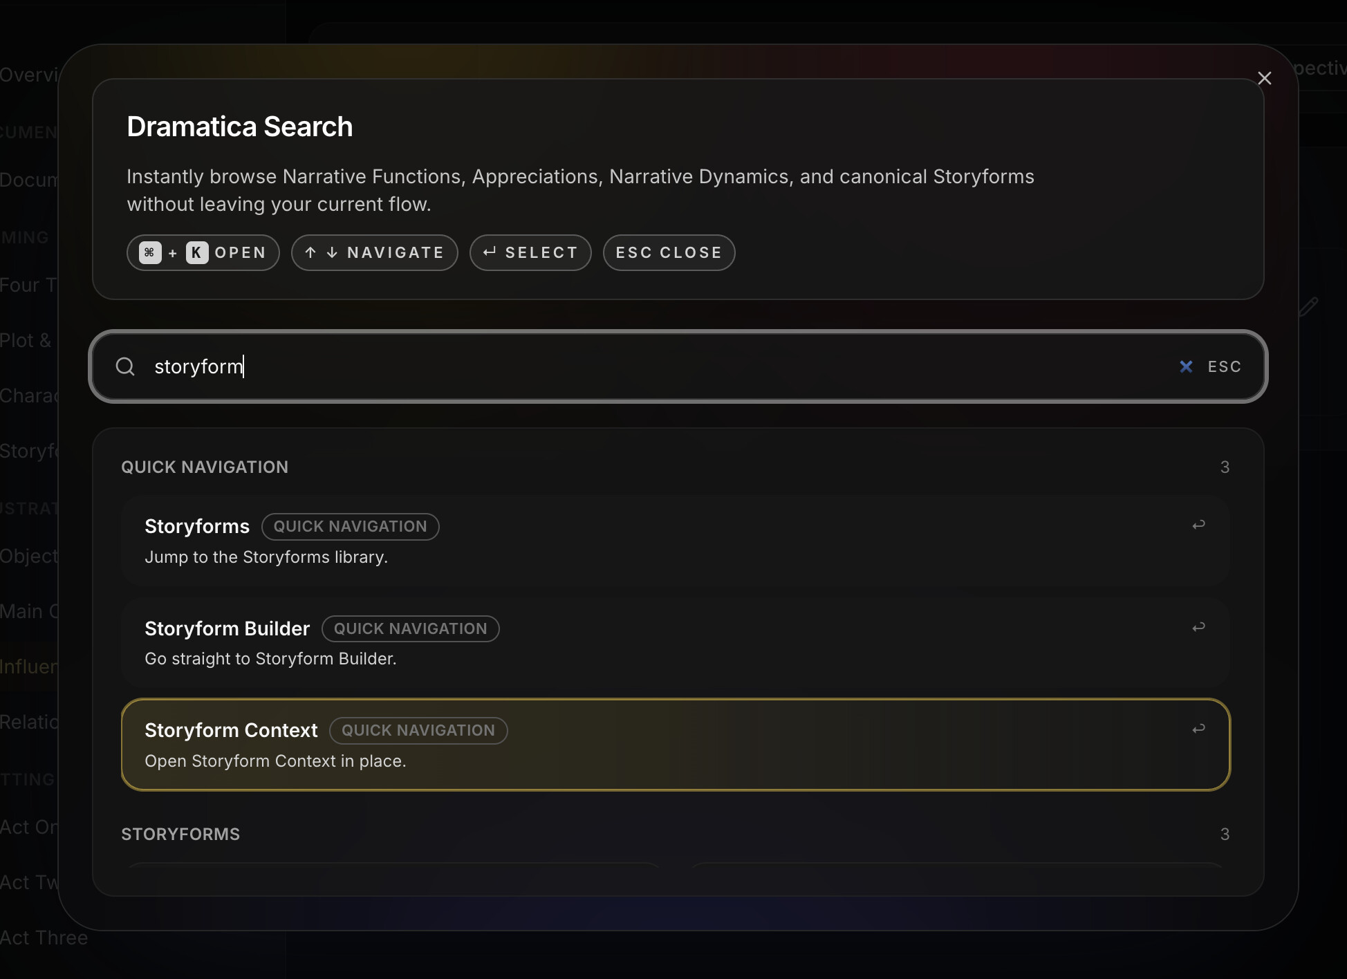
Task: Click the Command key icon hint
Action: (x=150, y=252)
